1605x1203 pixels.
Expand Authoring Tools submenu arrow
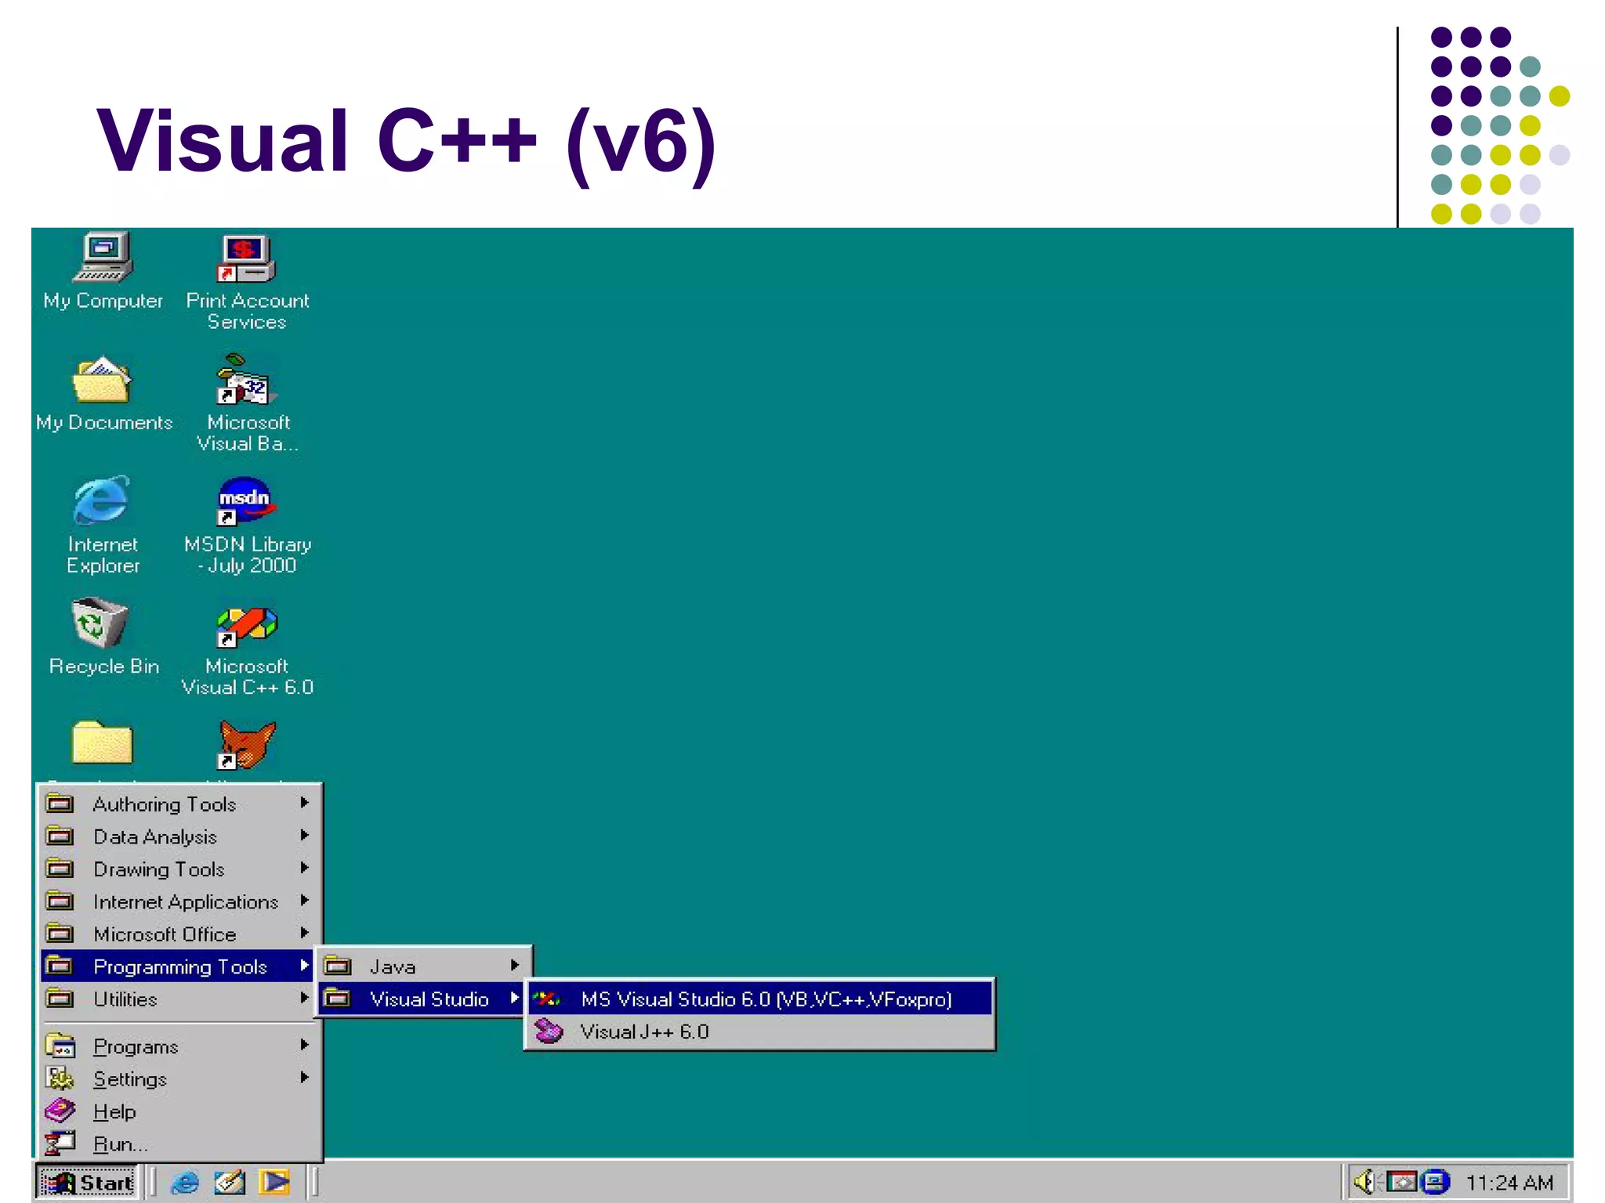coord(304,803)
